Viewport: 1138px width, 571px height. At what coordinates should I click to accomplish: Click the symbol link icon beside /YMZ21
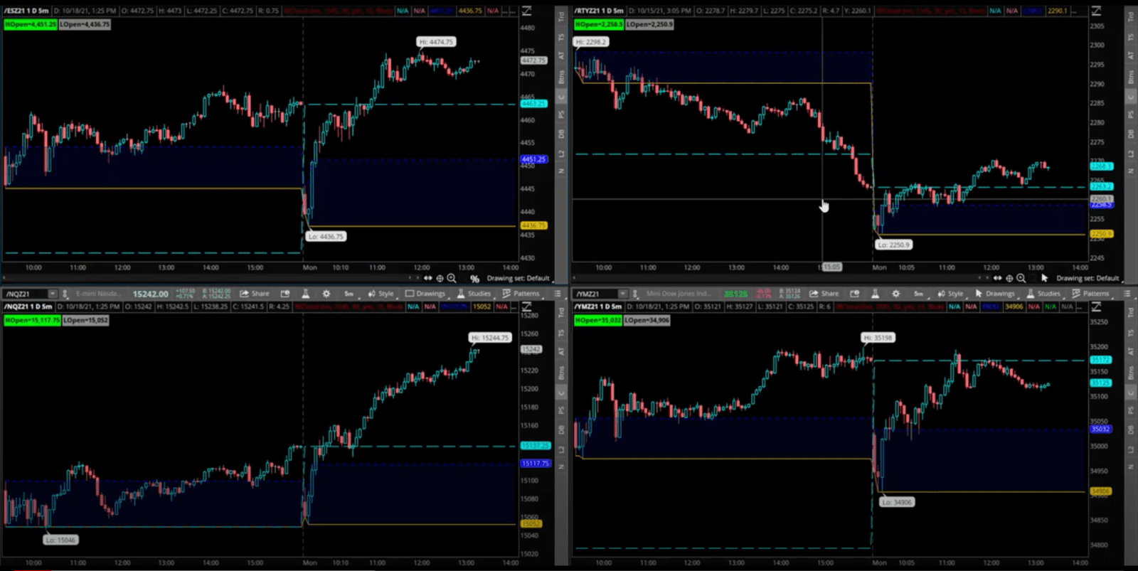click(634, 294)
